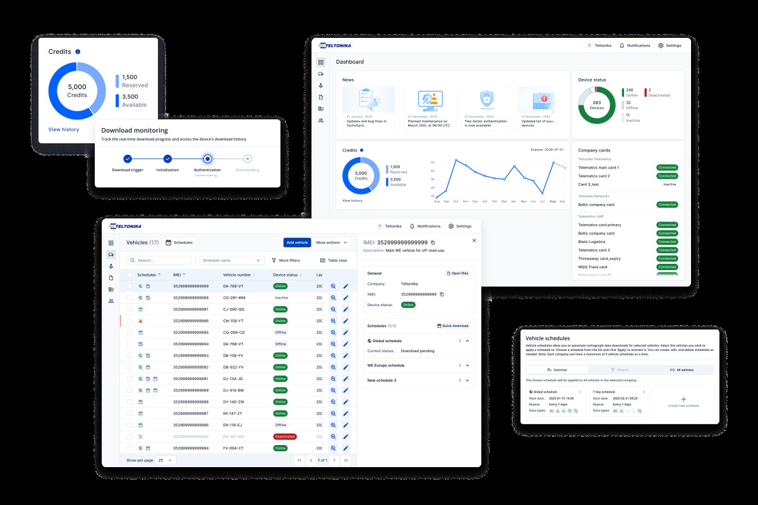Click View history link in standalone Credits card

tap(64, 129)
